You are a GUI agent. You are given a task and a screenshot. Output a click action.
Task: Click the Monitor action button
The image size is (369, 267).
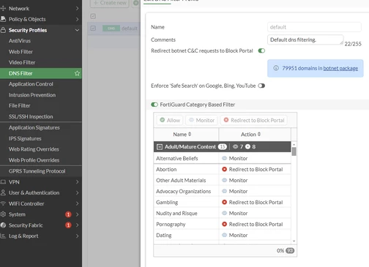coord(201,120)
